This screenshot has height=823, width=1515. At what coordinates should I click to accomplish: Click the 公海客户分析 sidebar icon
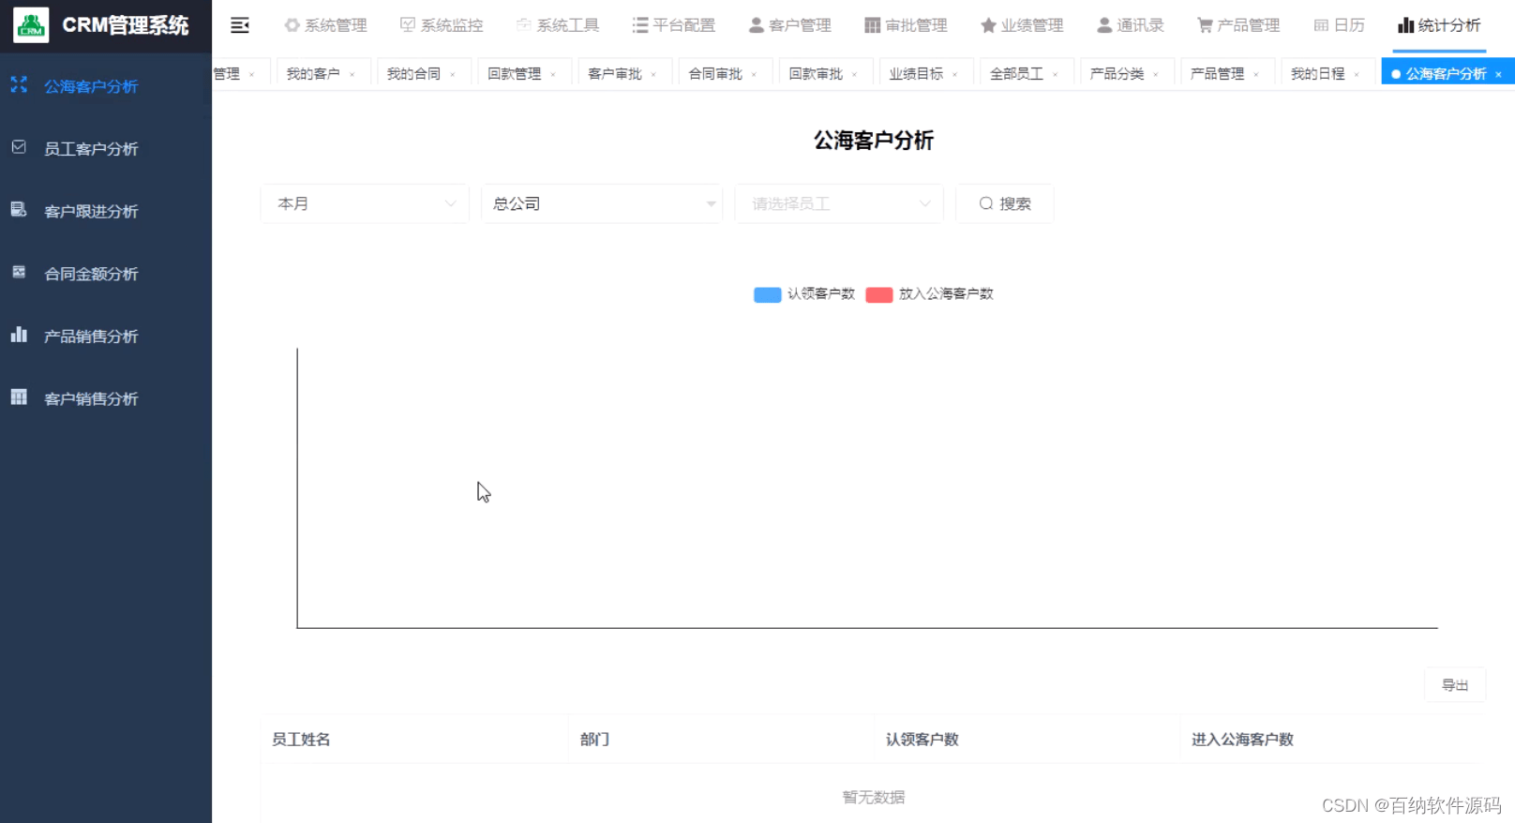[19, 84]
